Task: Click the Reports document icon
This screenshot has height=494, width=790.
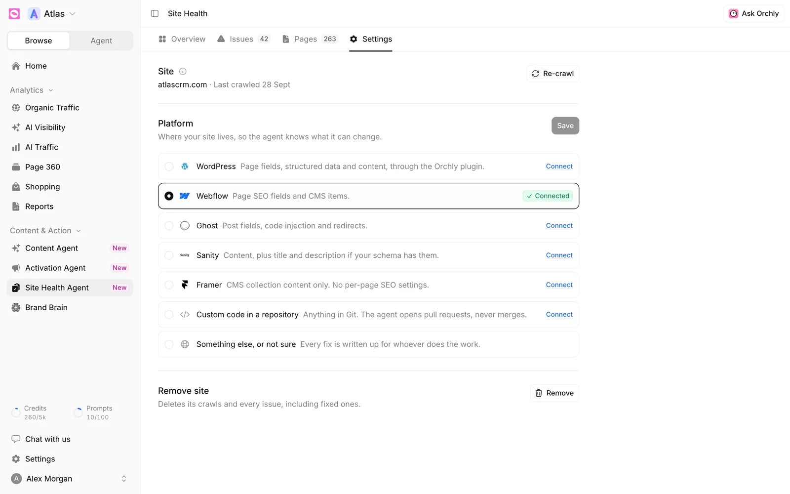Action: point(16,206)
